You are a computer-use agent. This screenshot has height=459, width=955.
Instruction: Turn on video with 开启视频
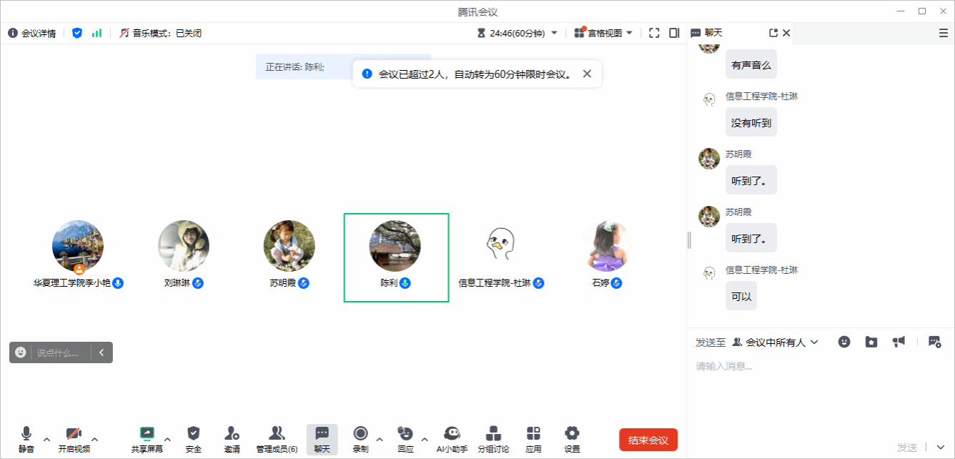pyautogui.click(x=74, y=434)
